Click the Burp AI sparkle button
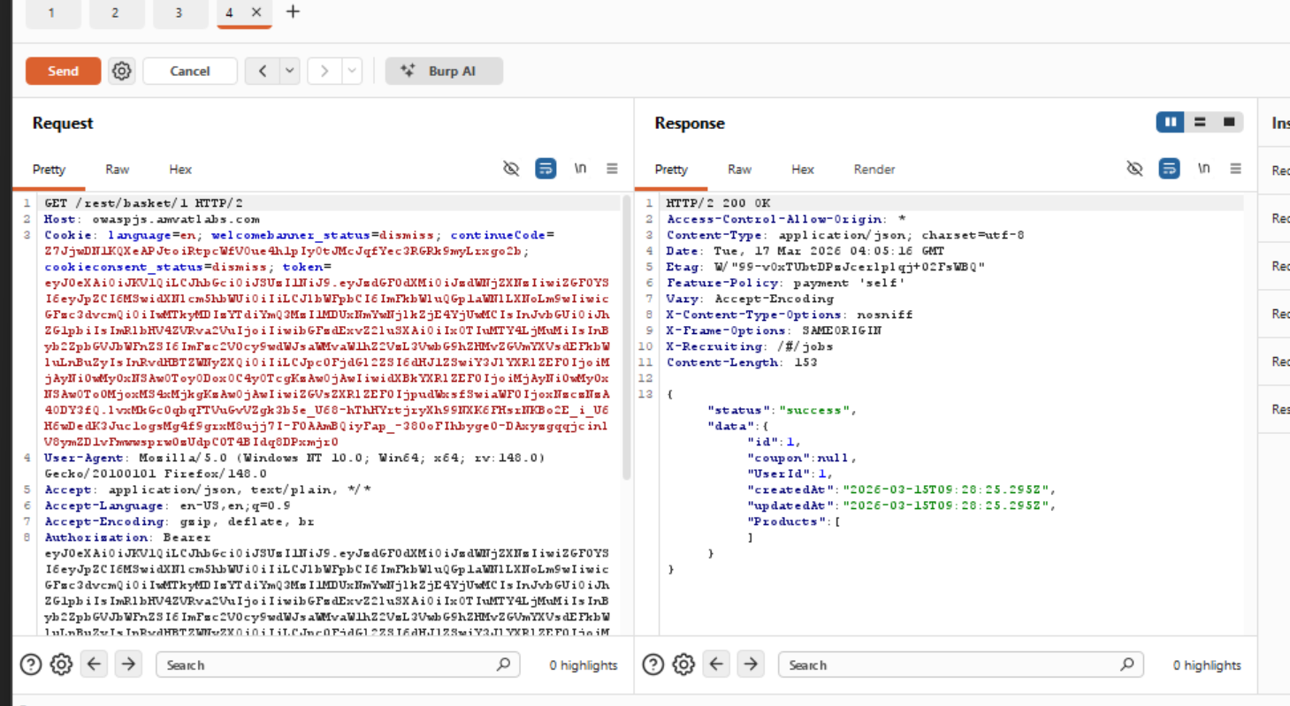 (x=444, y=71)
